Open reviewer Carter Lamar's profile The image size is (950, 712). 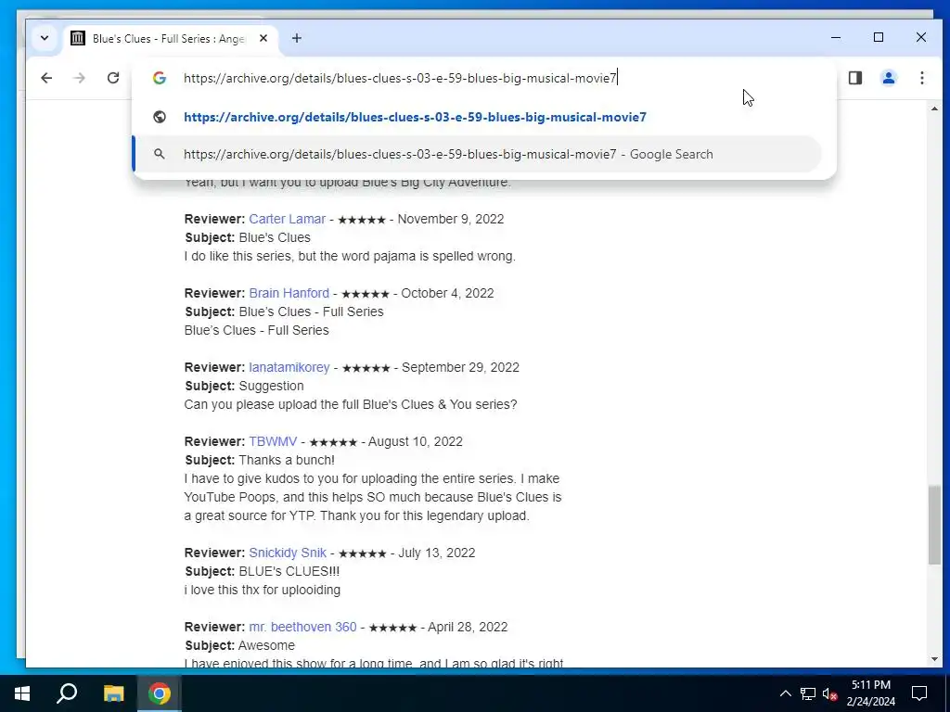(x=288, y=219)
